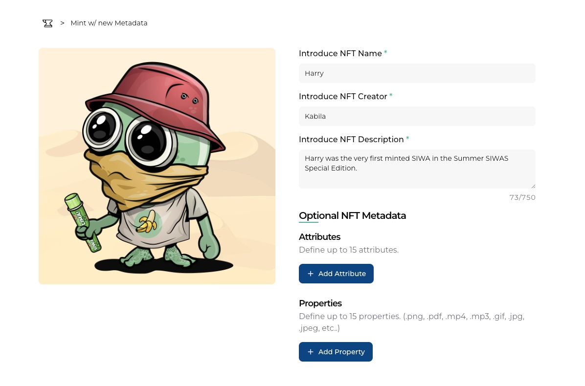Viewport: 585px width, 386px height.
Task: Click into the NFT Description text area
Action: [417, 169]
